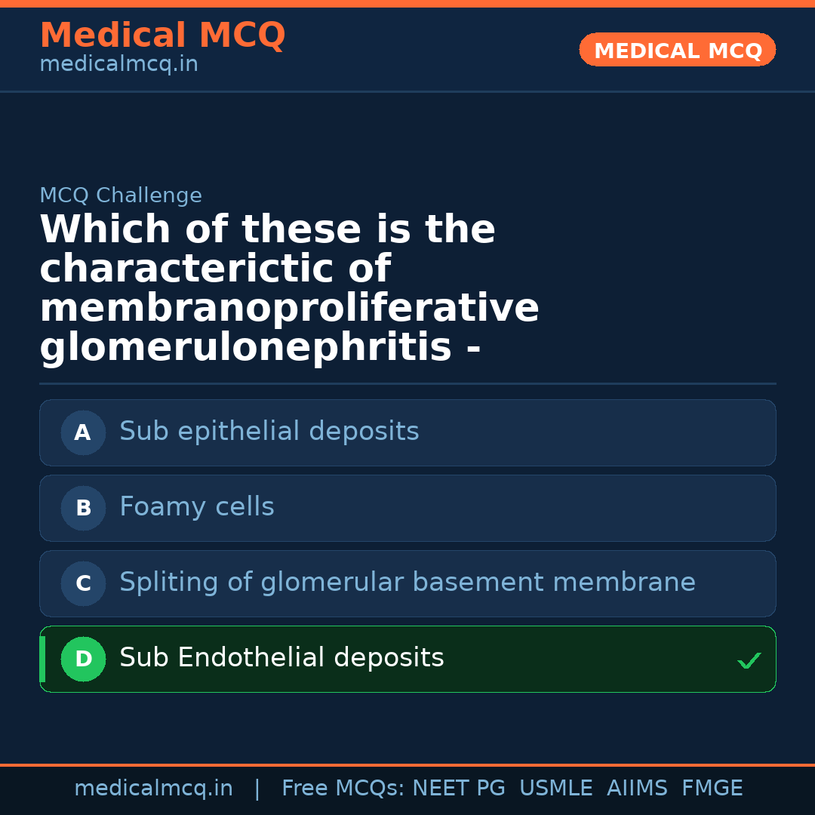
Task: Click the Medical MCQ logo
Action: (x=162, y=35)
